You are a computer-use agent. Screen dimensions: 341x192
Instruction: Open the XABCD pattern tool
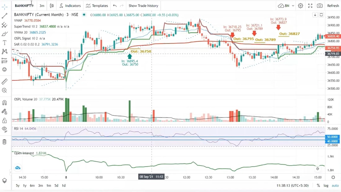tap(5, 51)
